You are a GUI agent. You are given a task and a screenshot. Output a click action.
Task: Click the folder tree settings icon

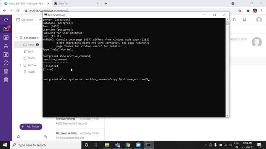[46, 137]
